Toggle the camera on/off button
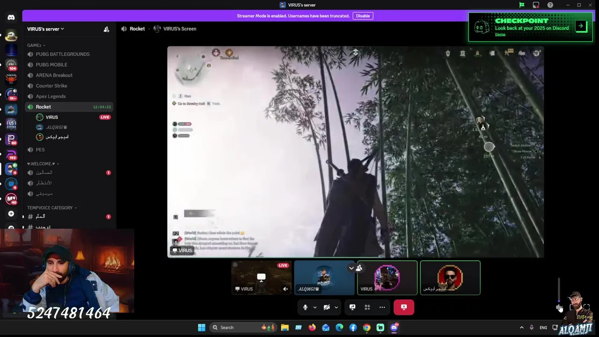This screenshot has height=337, width=599. pos(327,307)
